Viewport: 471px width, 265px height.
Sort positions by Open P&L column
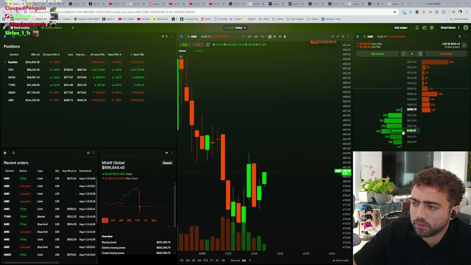138,54
